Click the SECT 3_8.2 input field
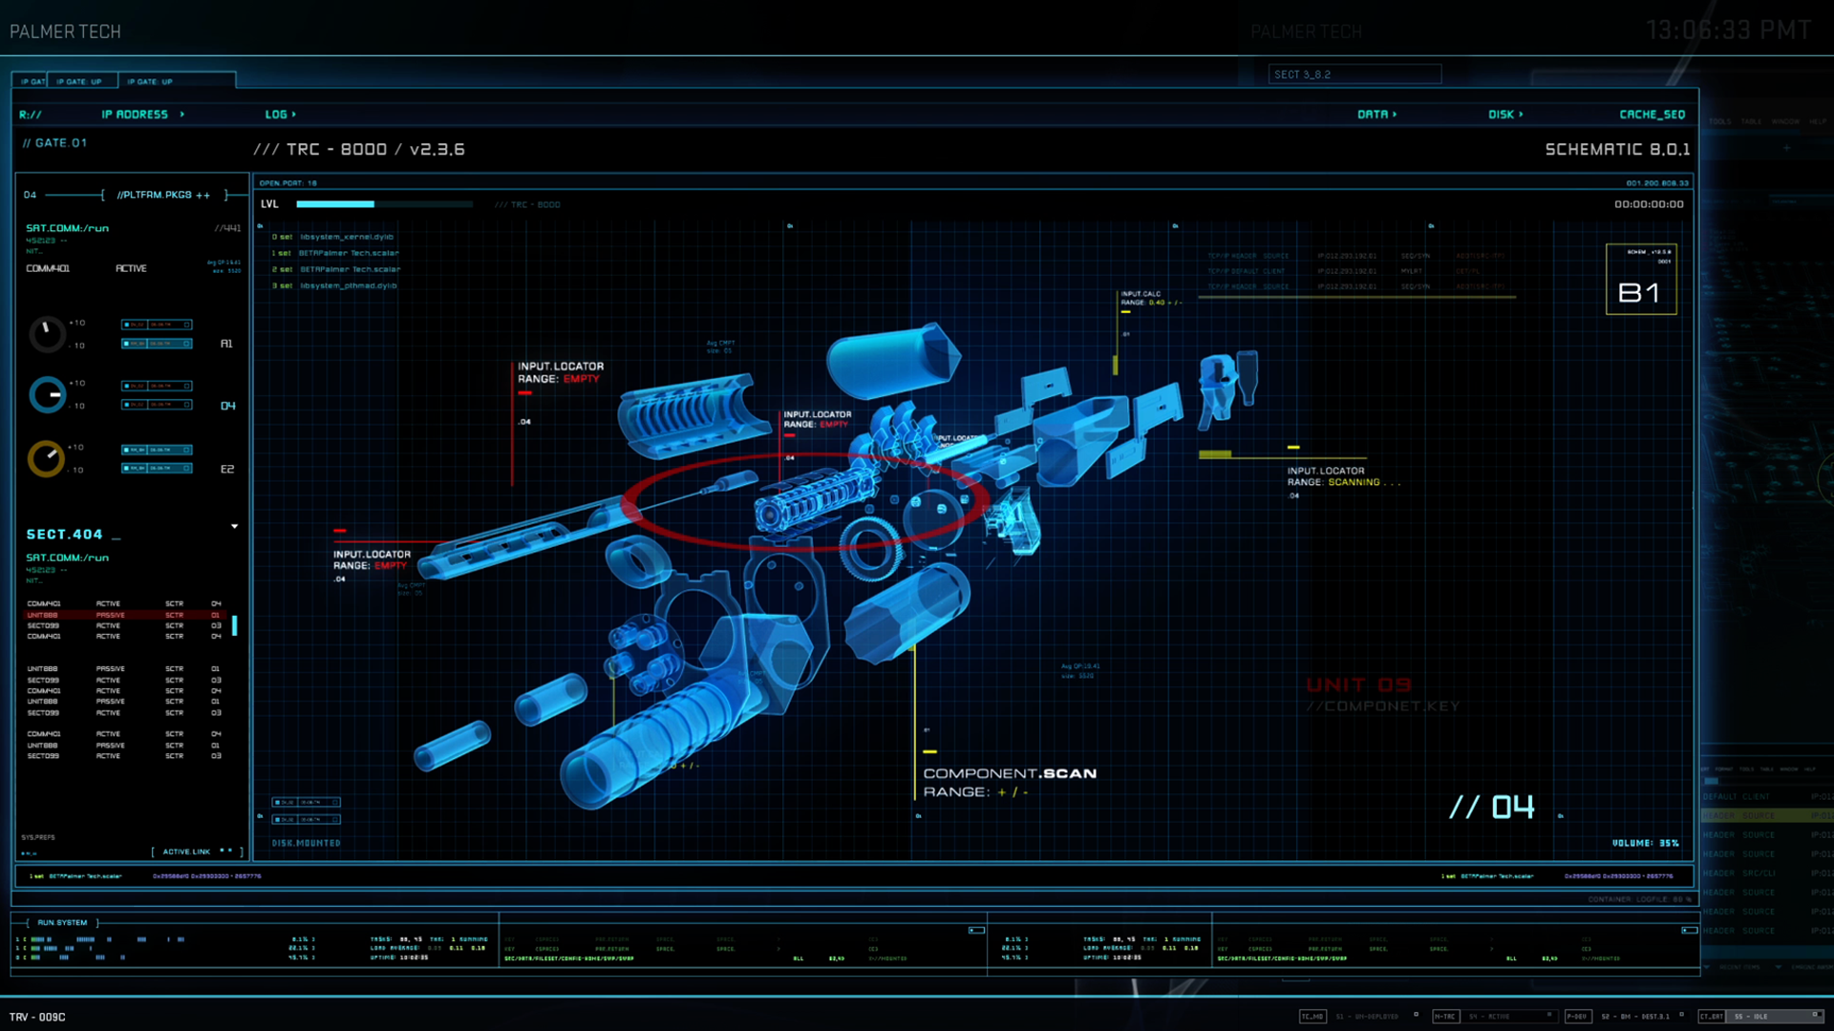 coord(1354,74)
